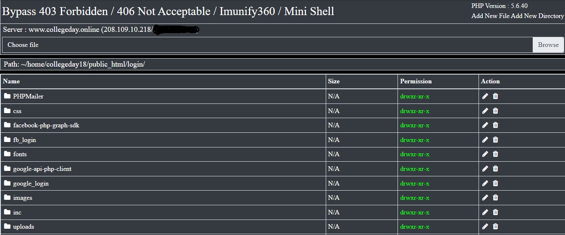Open the images folder icon
The height and width of the screenshot is (235, 565).
tap(7, 197)
